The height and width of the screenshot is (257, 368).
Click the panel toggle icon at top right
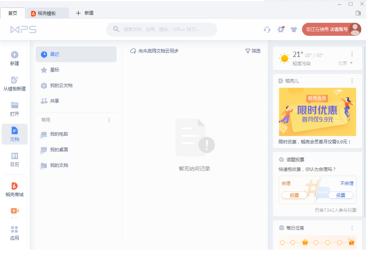(x=358, y=13)
